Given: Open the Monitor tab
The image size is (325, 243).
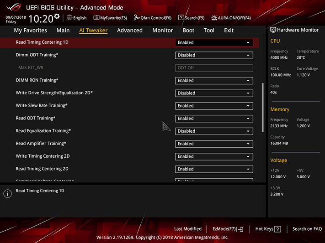Looking at the screenshot, I should click(163, 31).
